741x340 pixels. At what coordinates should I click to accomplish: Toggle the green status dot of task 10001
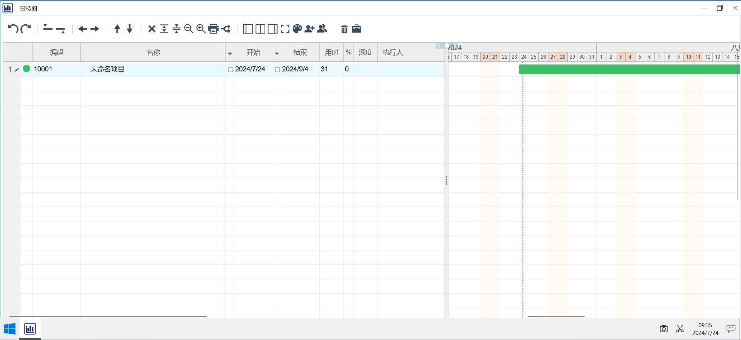coord(27,69)
